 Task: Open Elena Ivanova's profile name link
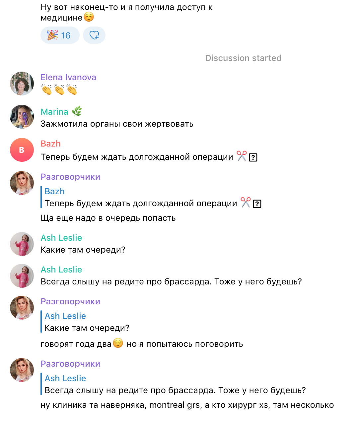(68, 77)
